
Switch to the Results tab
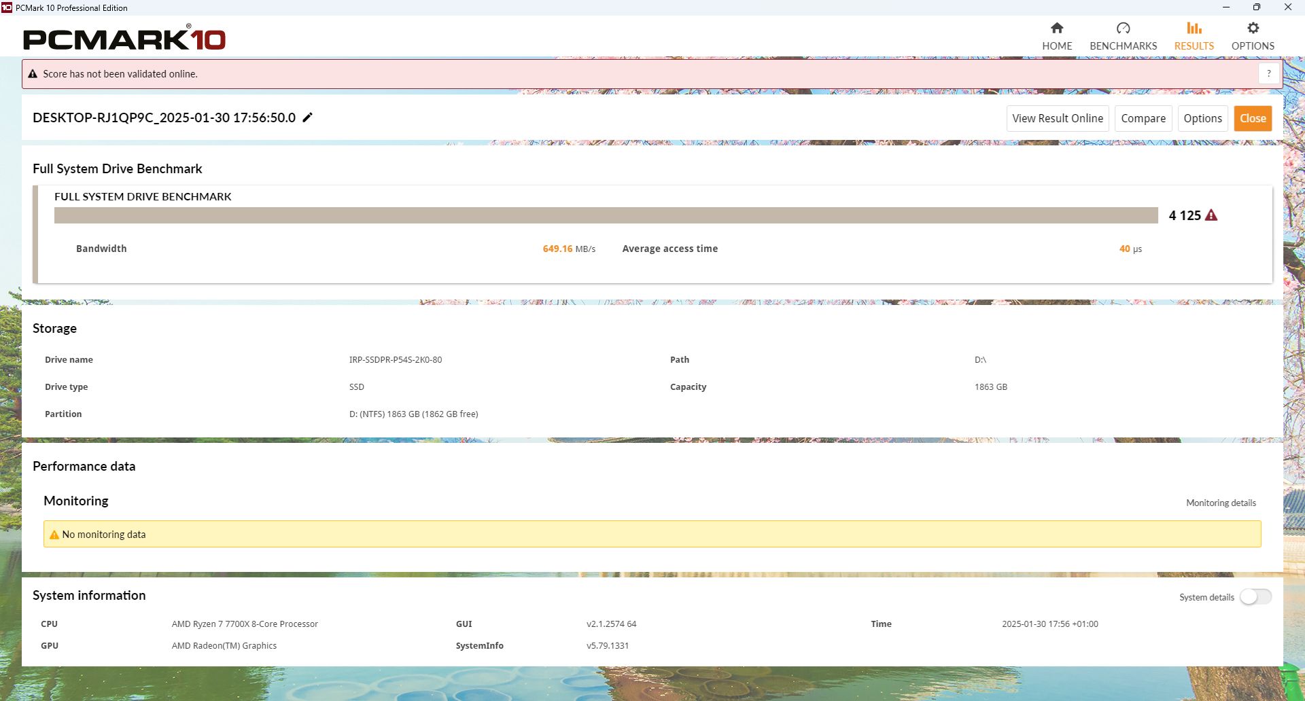click(x=1194, y=37)
